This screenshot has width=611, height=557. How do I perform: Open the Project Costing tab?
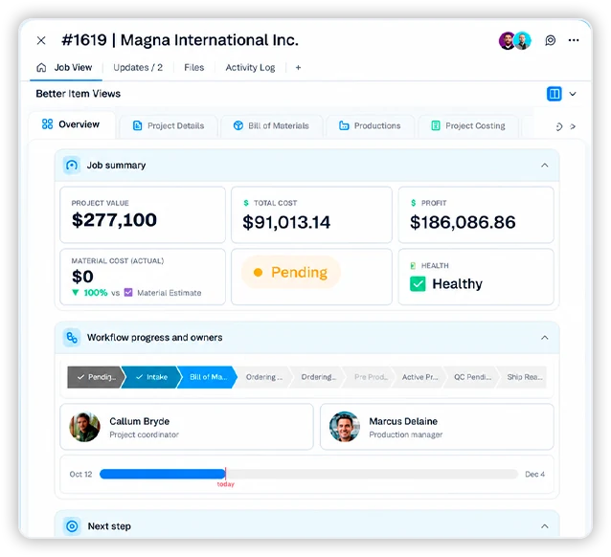468,126
